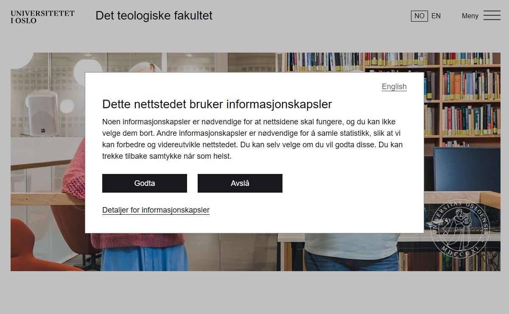Switch site language to EN
This screenshot has width=509, height=314.
(x=436, y=16)
